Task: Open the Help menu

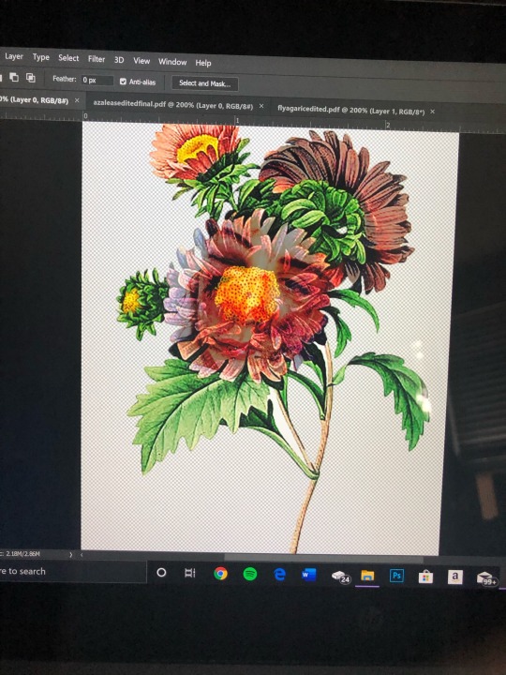Action: pos(203,63)
